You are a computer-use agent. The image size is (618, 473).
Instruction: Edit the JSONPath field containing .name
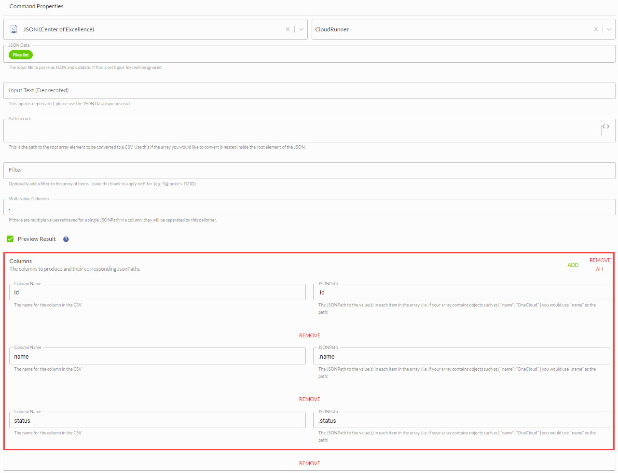click(x=461, y=357)
